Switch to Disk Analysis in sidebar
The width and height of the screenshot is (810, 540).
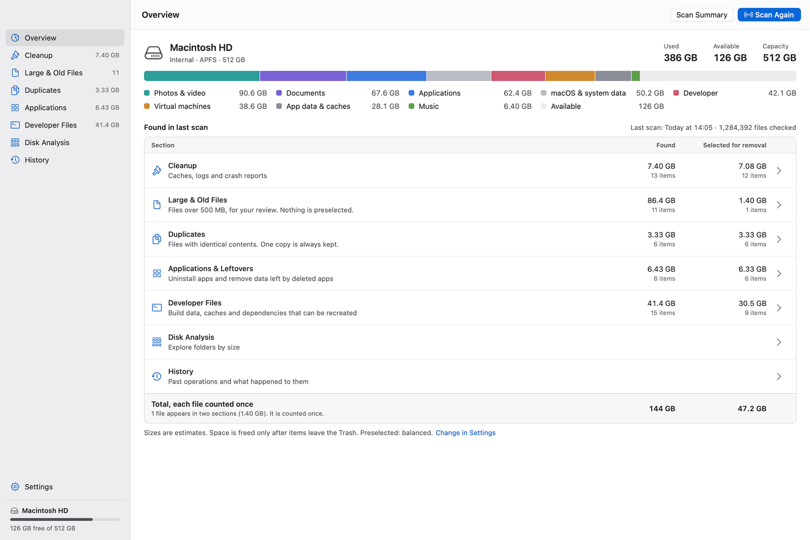pyautogui.click(x=65, y=142)
